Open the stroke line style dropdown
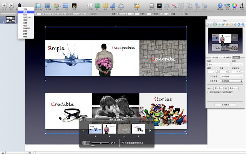This screenshot has height=154, width=246. click(122, 14)
